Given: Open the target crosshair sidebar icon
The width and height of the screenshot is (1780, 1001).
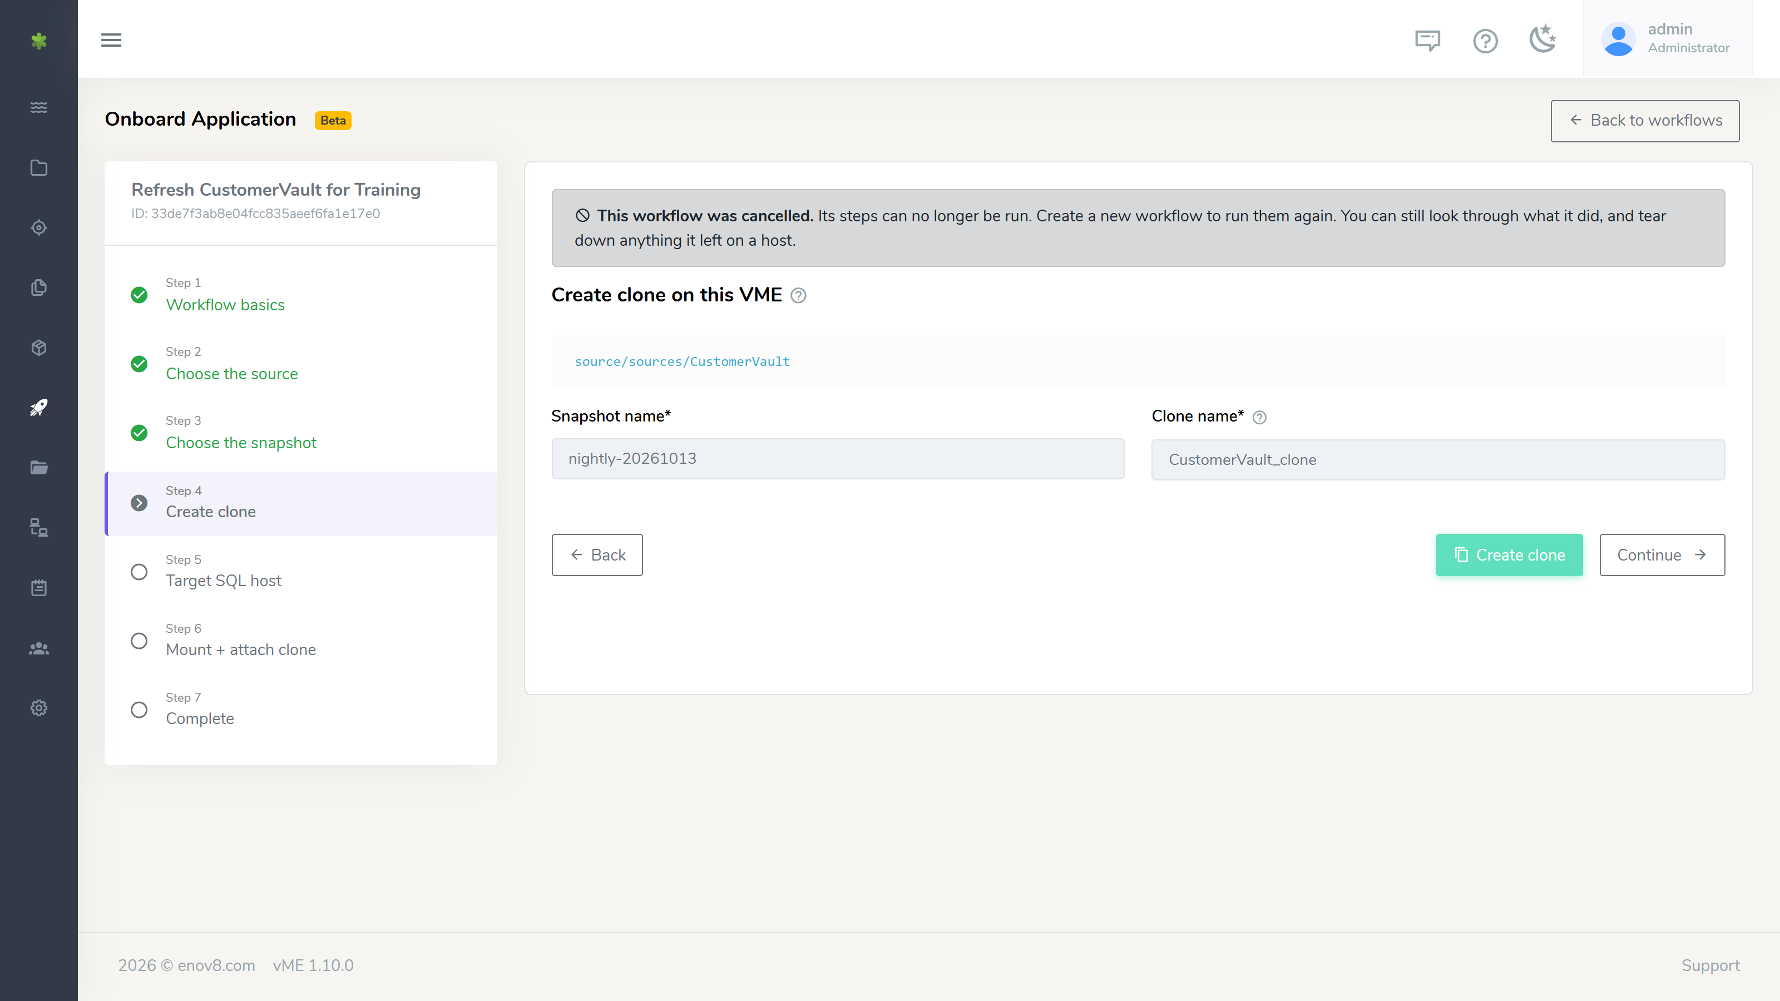Looking at the screenshot, I should point(39,227).
